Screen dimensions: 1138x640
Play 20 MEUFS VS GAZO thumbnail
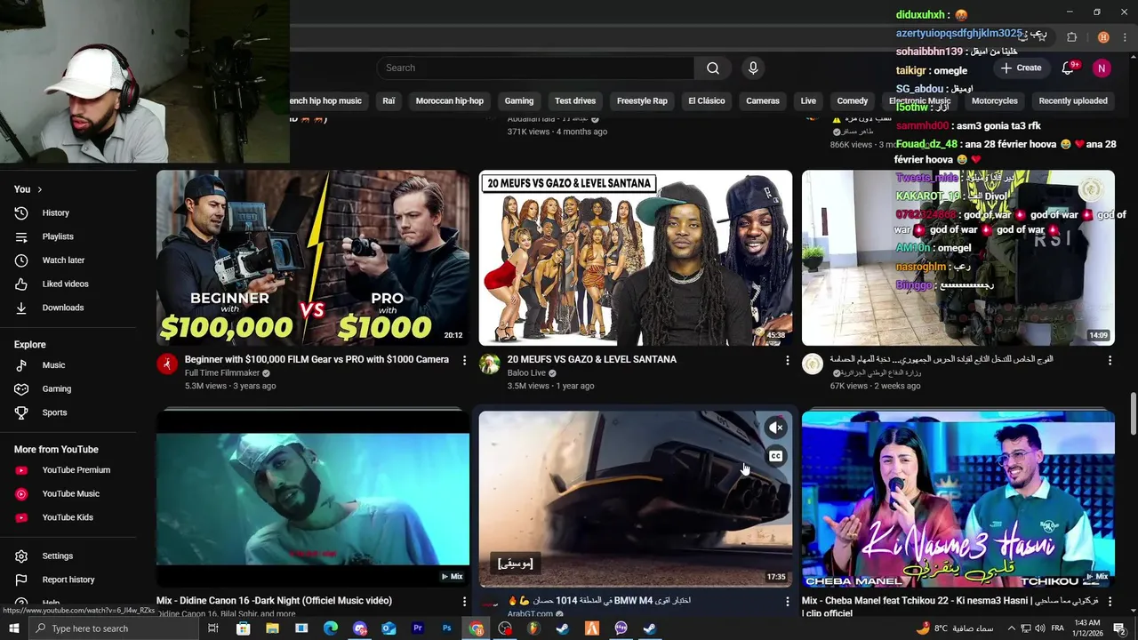pos(636,258)
